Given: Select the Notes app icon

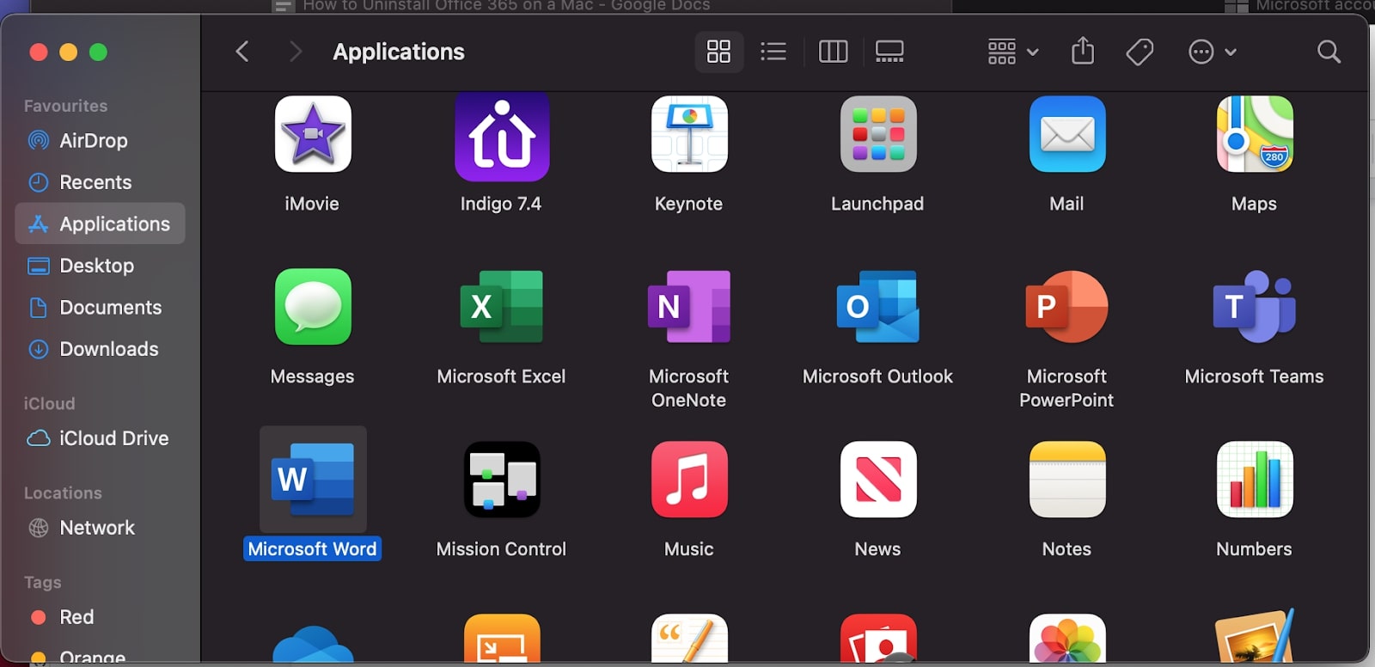Looking at the screenshot, I should click(x=1067, y=480).
